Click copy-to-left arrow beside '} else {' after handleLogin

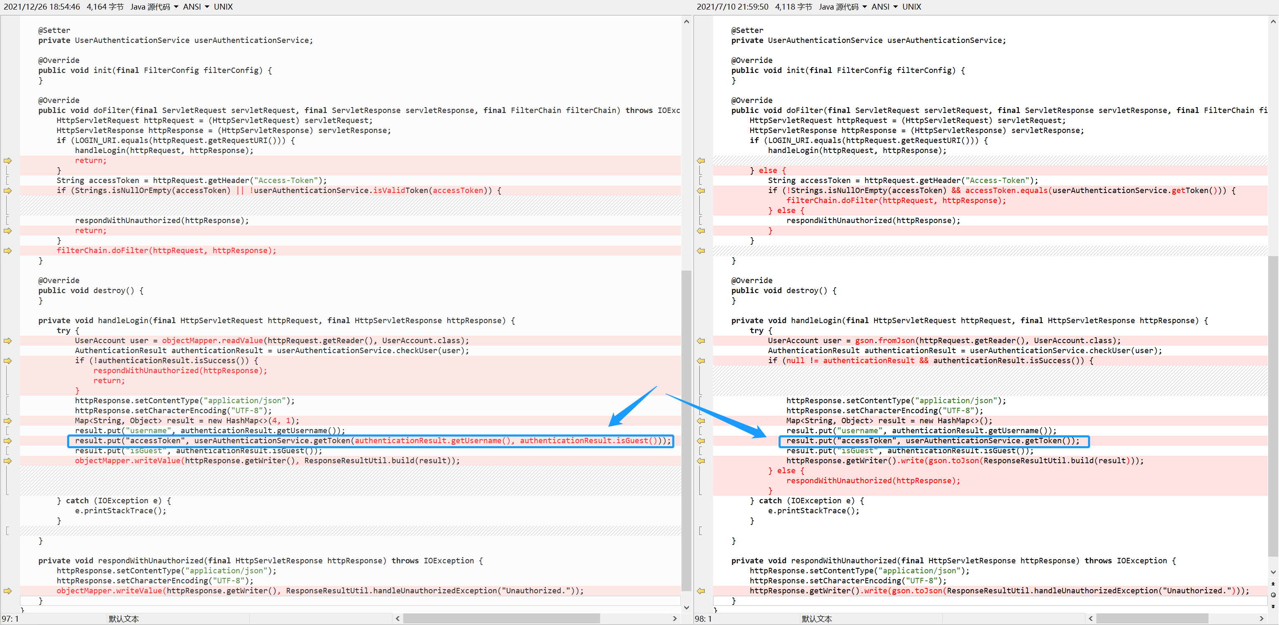(701, 161)
